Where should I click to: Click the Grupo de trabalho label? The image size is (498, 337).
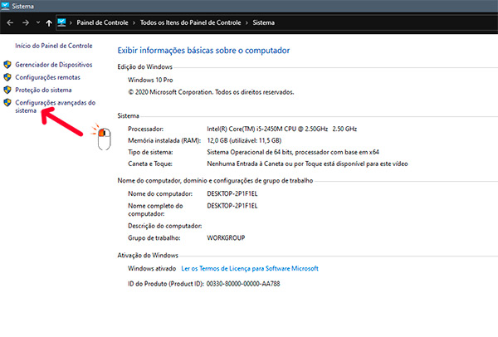point(154,238)
